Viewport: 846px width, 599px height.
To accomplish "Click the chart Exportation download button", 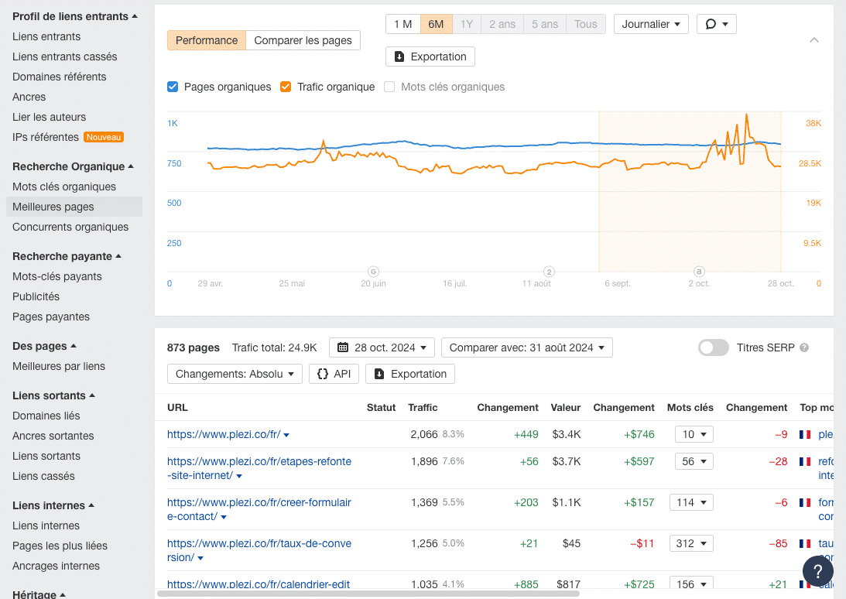I will [x=430, y=56].
